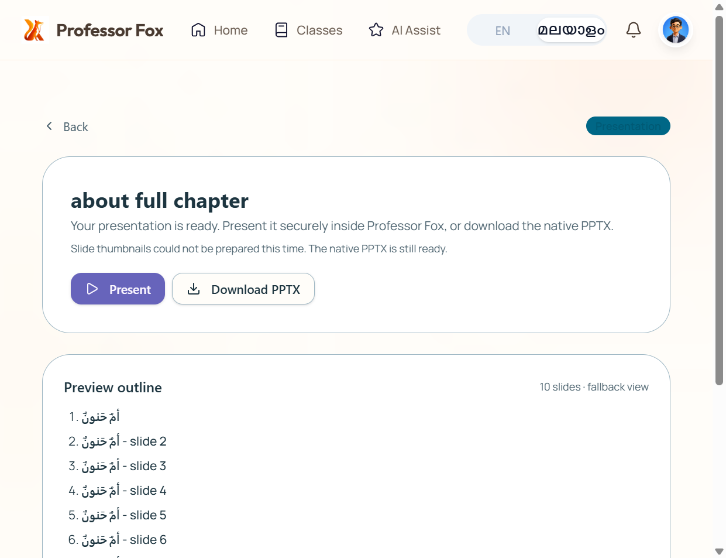
Task: Switch language to Malayalam
Action: tap(571, 30)
